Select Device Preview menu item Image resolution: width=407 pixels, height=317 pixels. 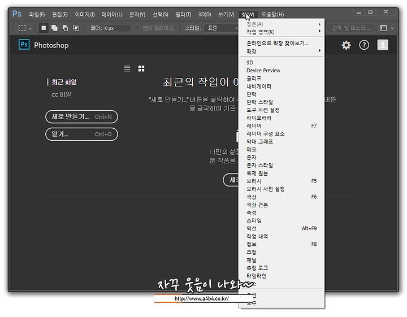281,70
